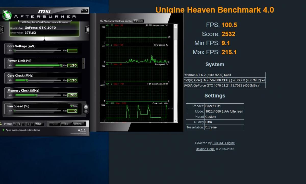The image size is (306, 184).
Task: Detach the Hardware Monitor window
Action: click(138, 21)
